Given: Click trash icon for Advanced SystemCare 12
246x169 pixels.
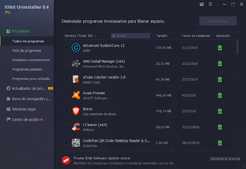Looking at the screenshot, I should pos(220,48).
